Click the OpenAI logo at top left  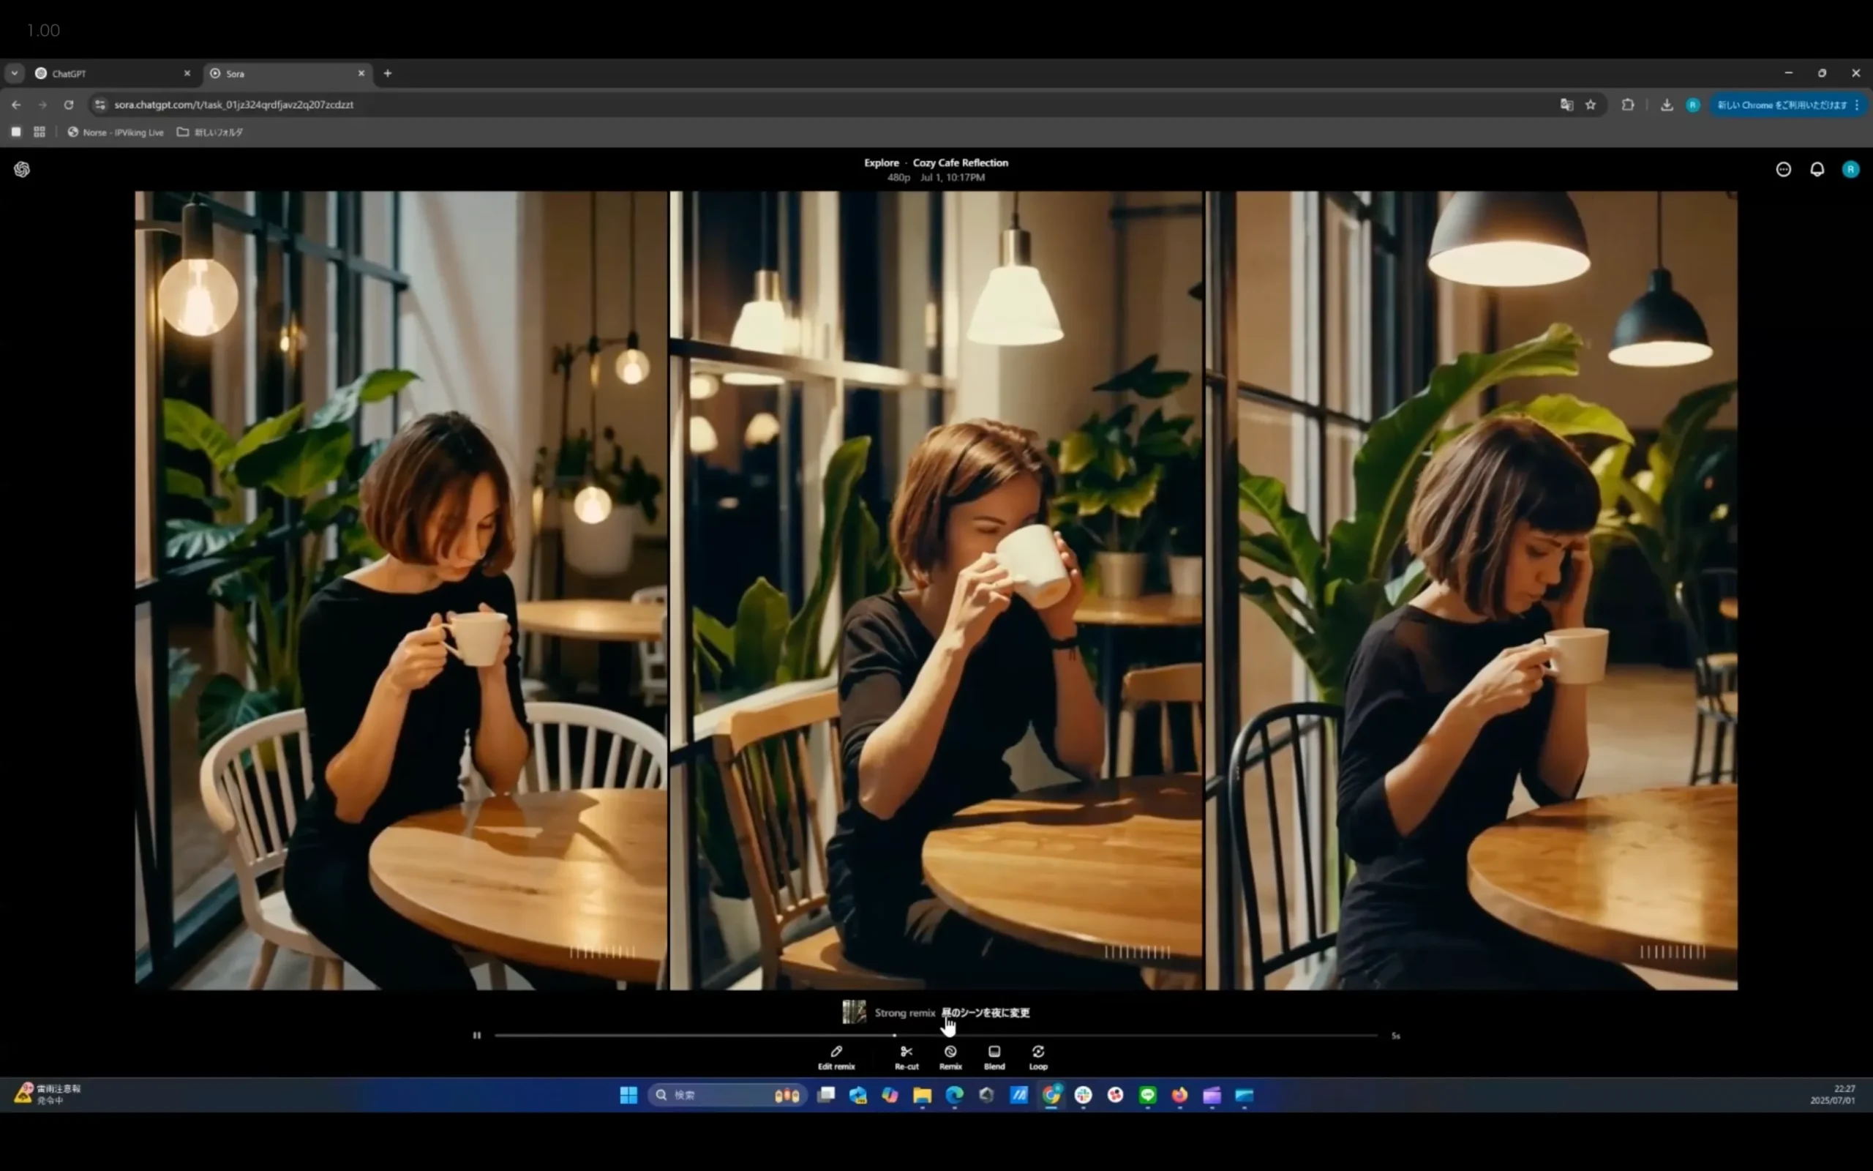click(x=22, y=170)
